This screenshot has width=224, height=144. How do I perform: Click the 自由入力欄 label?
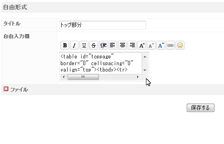(16, 36)
